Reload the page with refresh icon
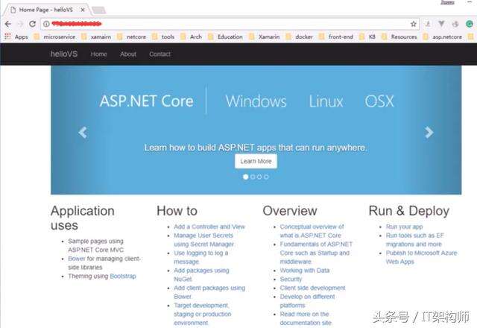The width and height of the screenshot is (477, 328). (32, 24)
